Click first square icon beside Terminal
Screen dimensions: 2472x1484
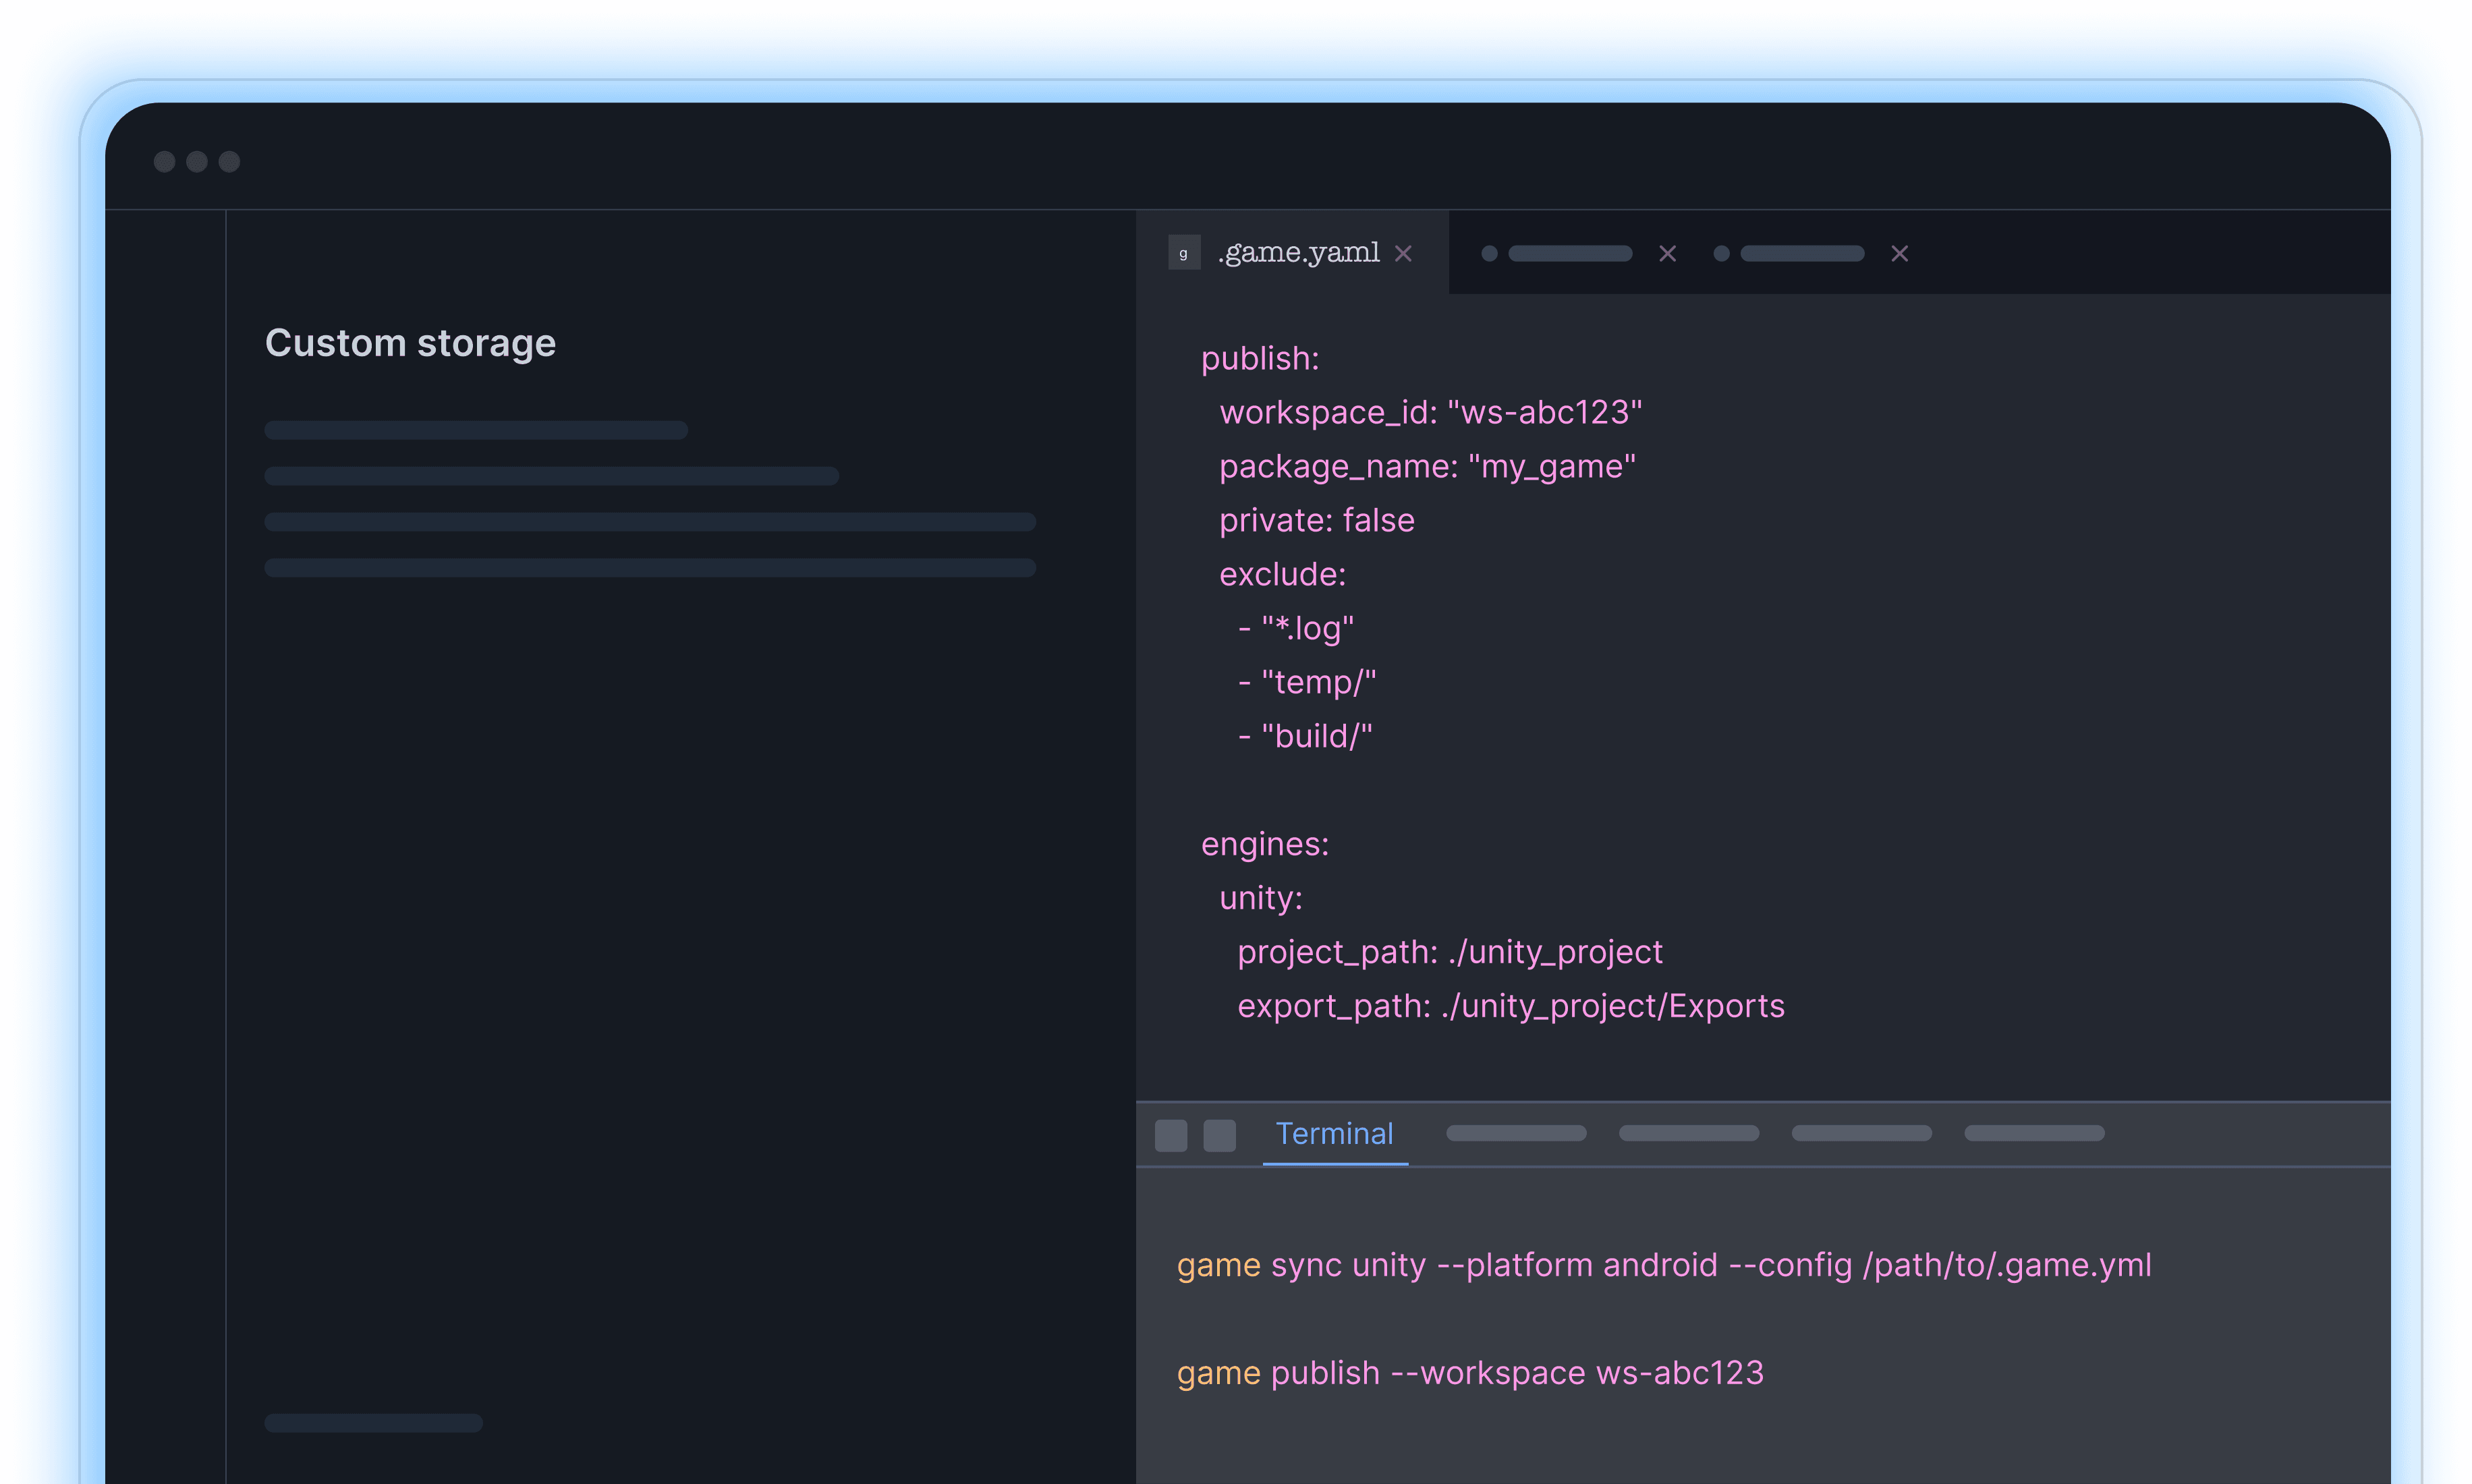[1171, 1135]
